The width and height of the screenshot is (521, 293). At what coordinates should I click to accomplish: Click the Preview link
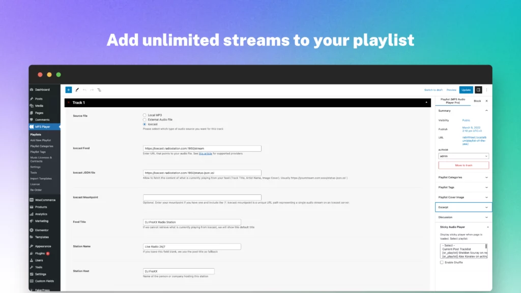pos(451,90)
